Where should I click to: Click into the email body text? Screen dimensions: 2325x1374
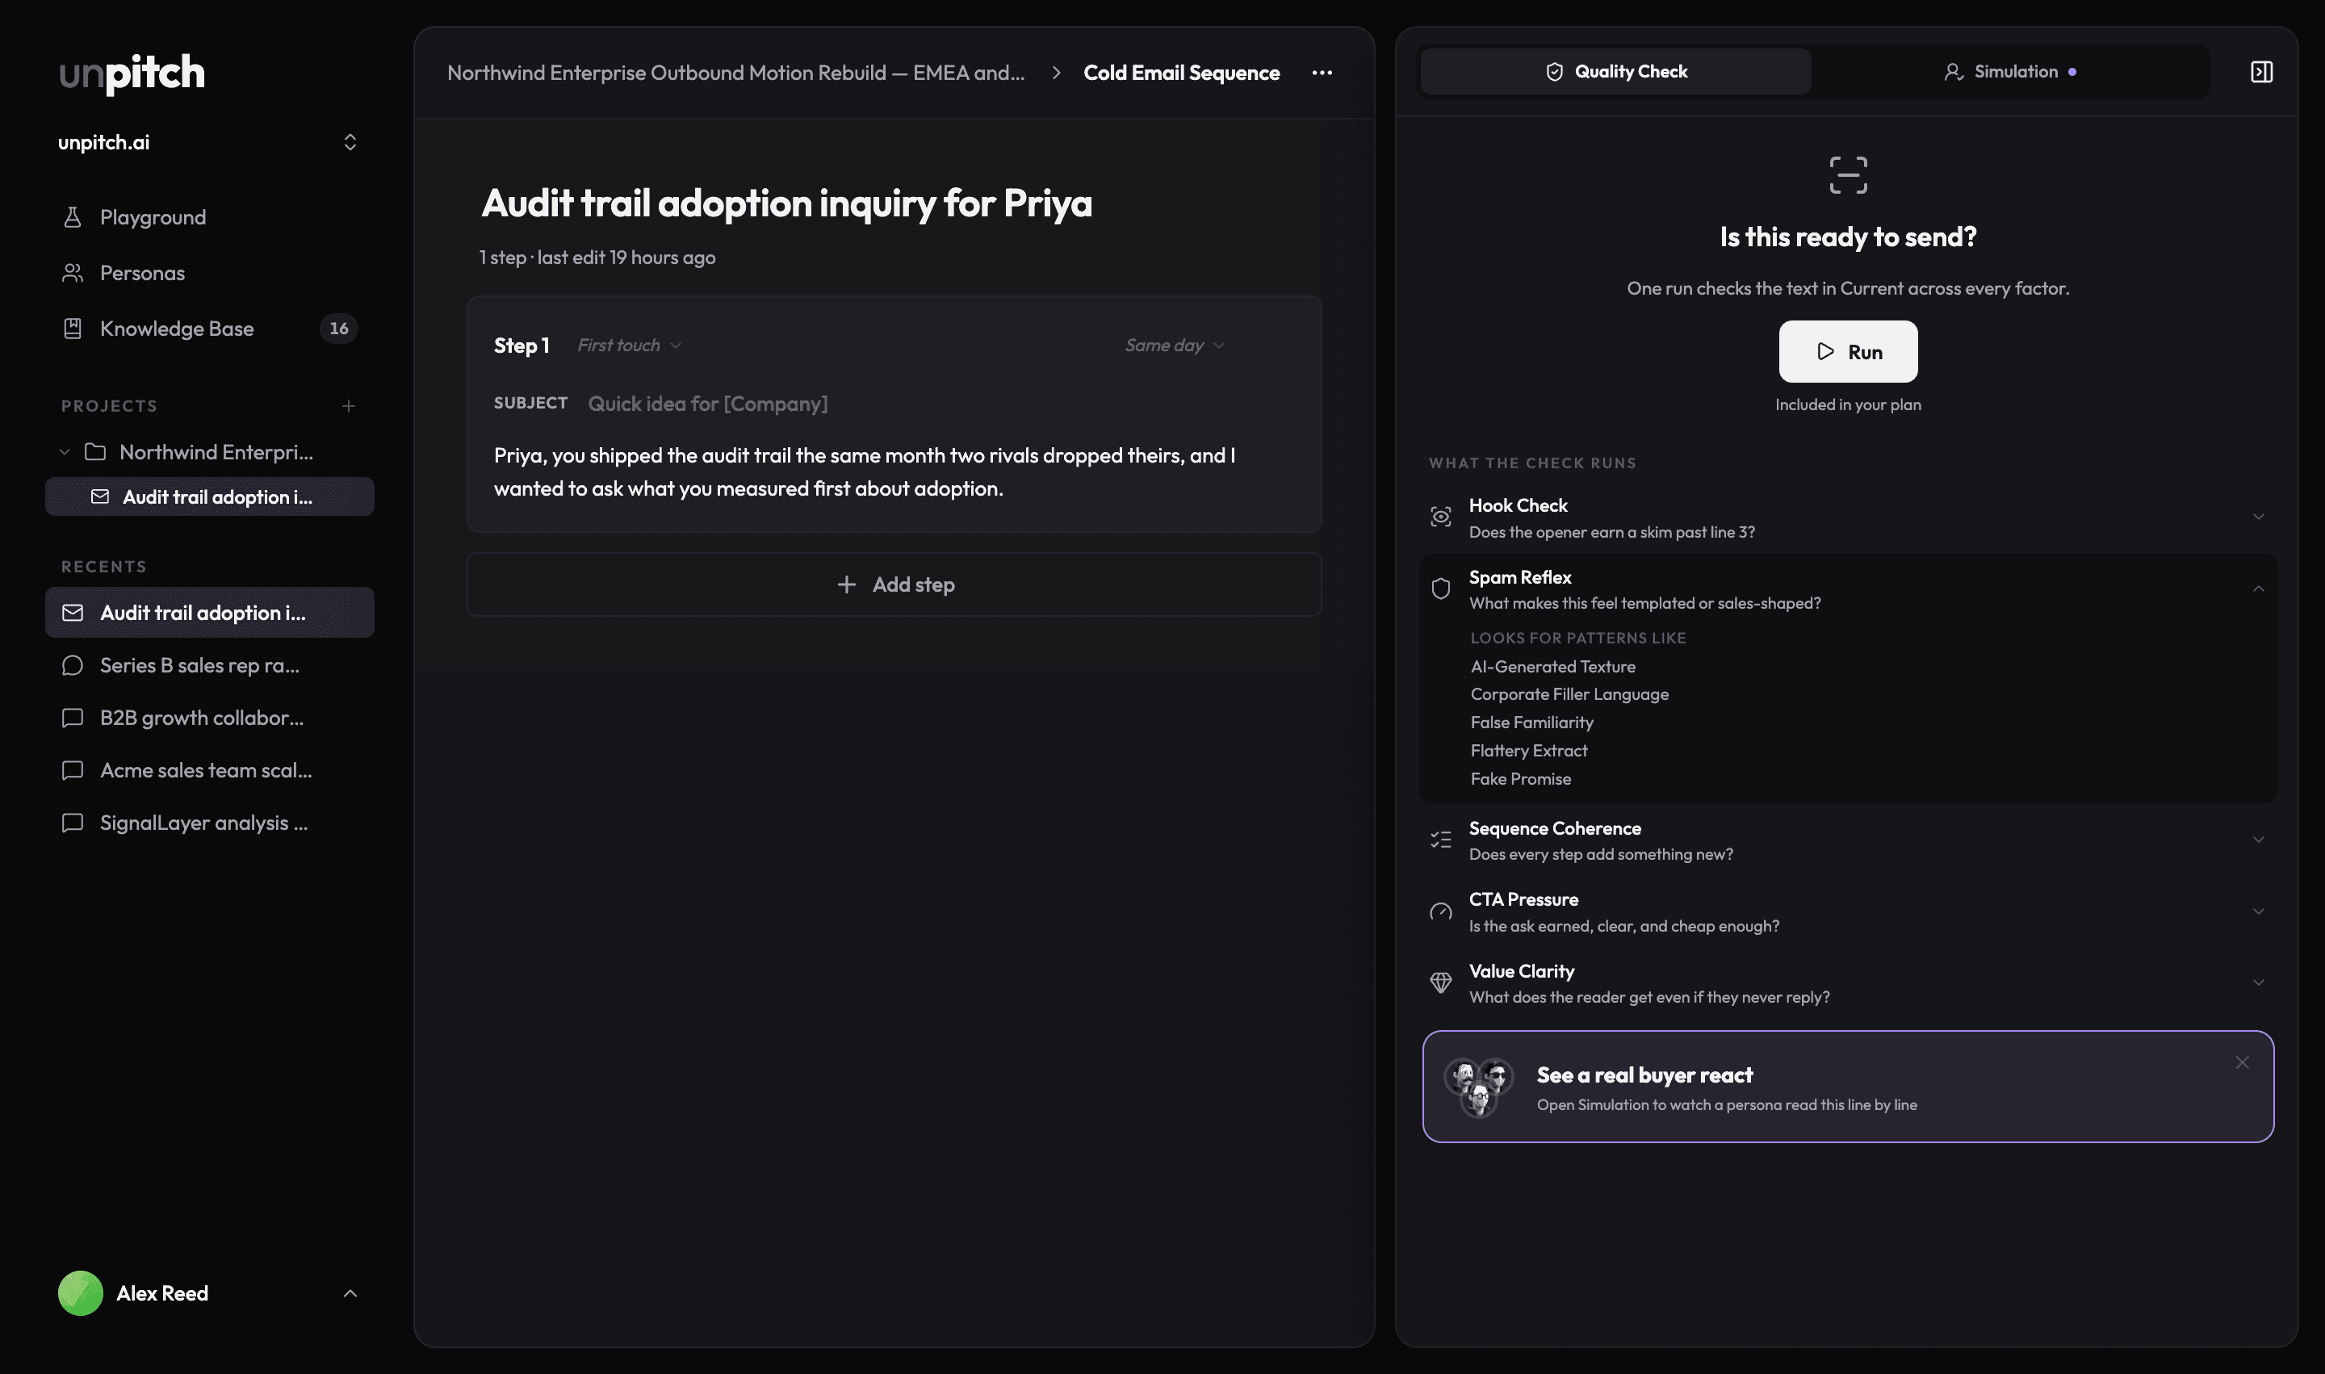point(894,472)
